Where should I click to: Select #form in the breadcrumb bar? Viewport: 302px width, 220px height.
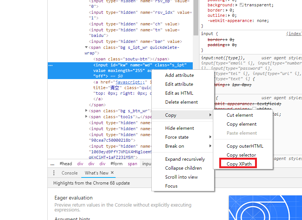116,164
